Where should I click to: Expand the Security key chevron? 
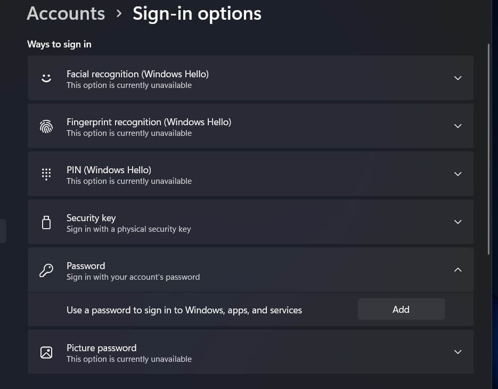pos(458,222)
